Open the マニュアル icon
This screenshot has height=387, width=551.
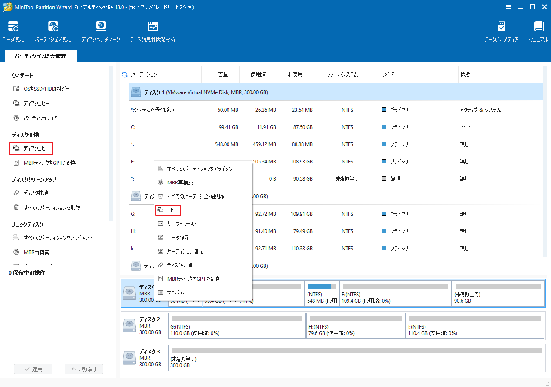tap(538, 30)
